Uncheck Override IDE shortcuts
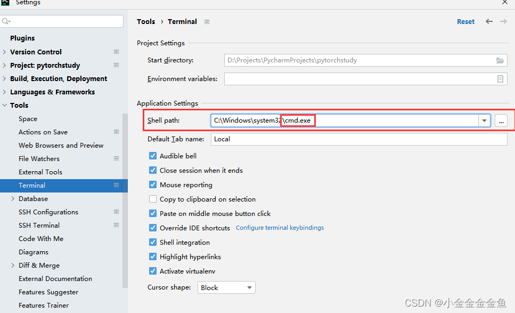 153,228
